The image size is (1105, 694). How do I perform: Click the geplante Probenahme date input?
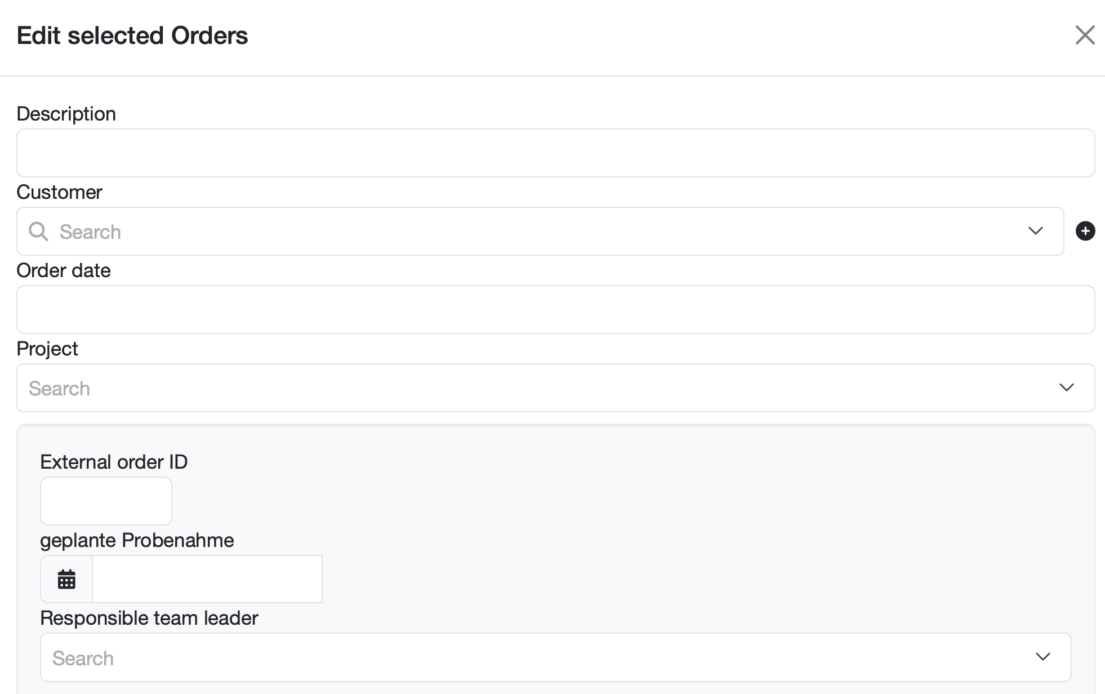point(207,579)
